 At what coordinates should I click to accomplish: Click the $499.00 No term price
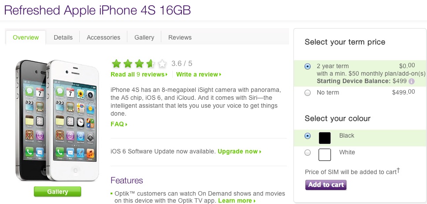point(404,92)
